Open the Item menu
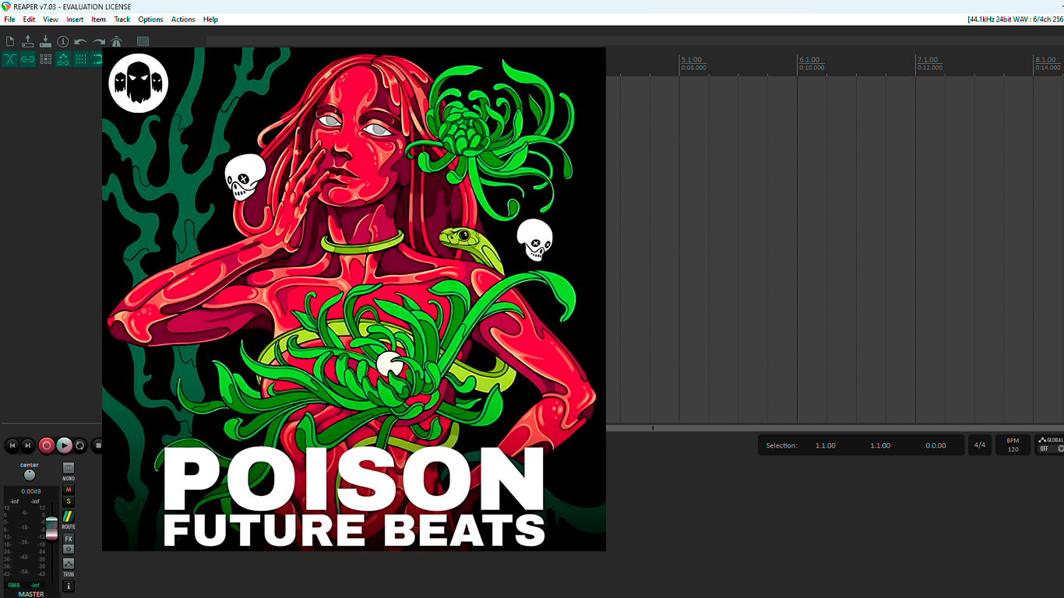 point(98,19)
